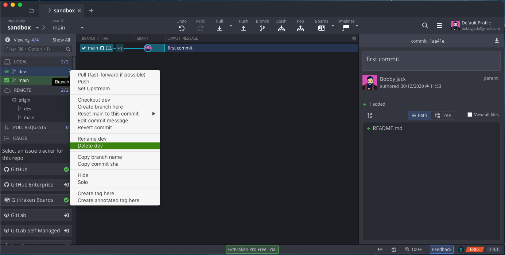
Task: Enable the View all files checkbox
Action: point(470,114)
